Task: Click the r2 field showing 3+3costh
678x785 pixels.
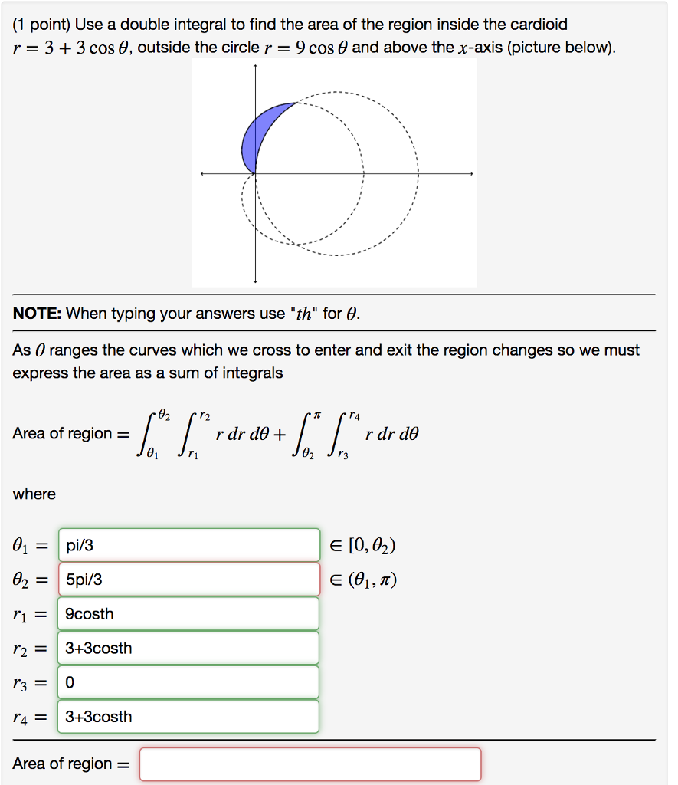Action: pyautogui.click(x=188, y=648)
